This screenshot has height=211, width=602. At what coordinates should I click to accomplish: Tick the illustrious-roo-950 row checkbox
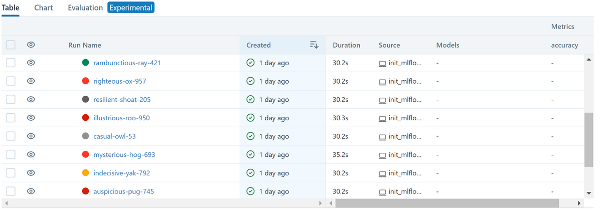(11, 118)
